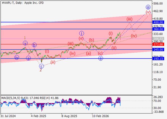Click the 290.50 price axis value
The image size is (167, 119).
point(158,41)
